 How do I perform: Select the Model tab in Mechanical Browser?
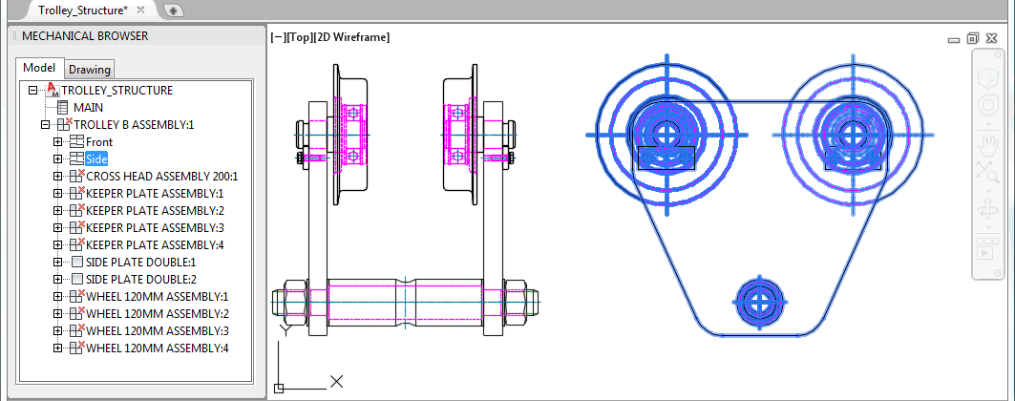(x=39, y=68)
